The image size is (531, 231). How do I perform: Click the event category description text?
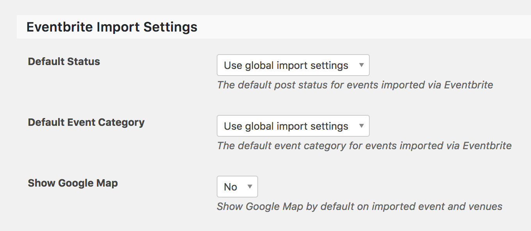[364, 146]
